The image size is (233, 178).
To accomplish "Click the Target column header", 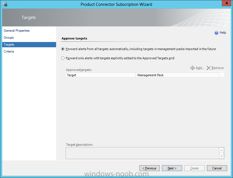I will [x=101, y=75].
